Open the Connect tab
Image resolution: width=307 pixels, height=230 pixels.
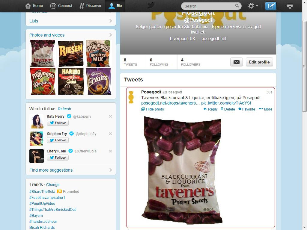(x=61, y=6)
